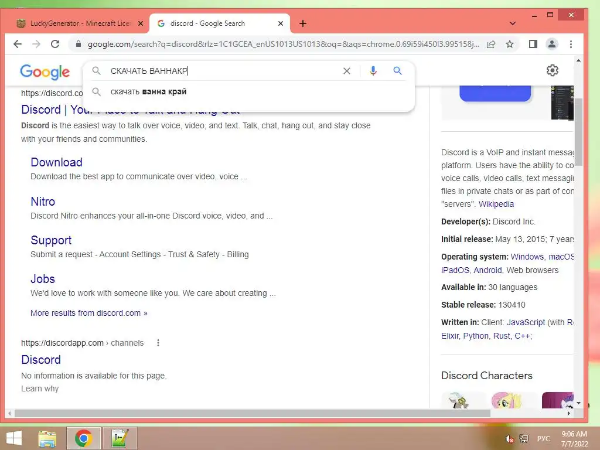600x450 pixels.
Task: Close the discord - Google Search tab
Action: click(x=281, y=23)
